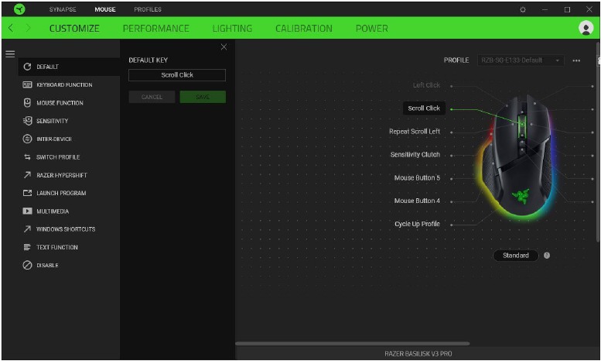
Task: Click the Scroll Click default key field
Action: point(177,75)
